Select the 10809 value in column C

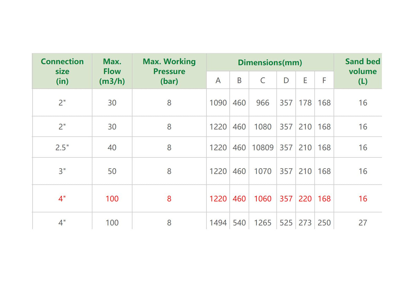coord(262,147)
